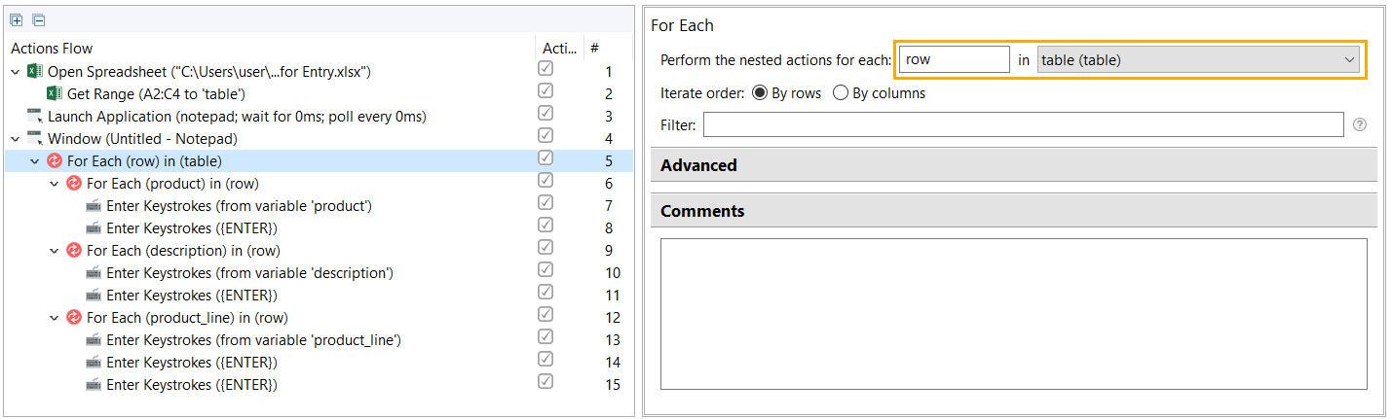Collapse the For Each (row) in (table) node

pos(34,161)
